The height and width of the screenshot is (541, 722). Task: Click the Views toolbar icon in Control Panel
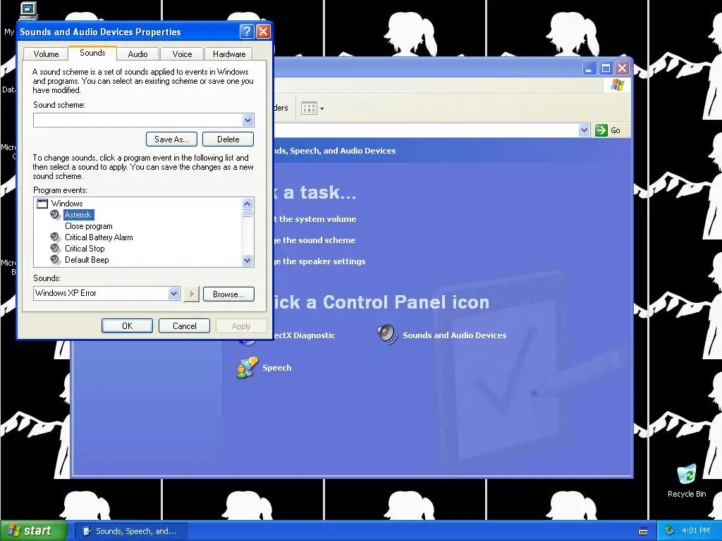(x=309, y=108)
